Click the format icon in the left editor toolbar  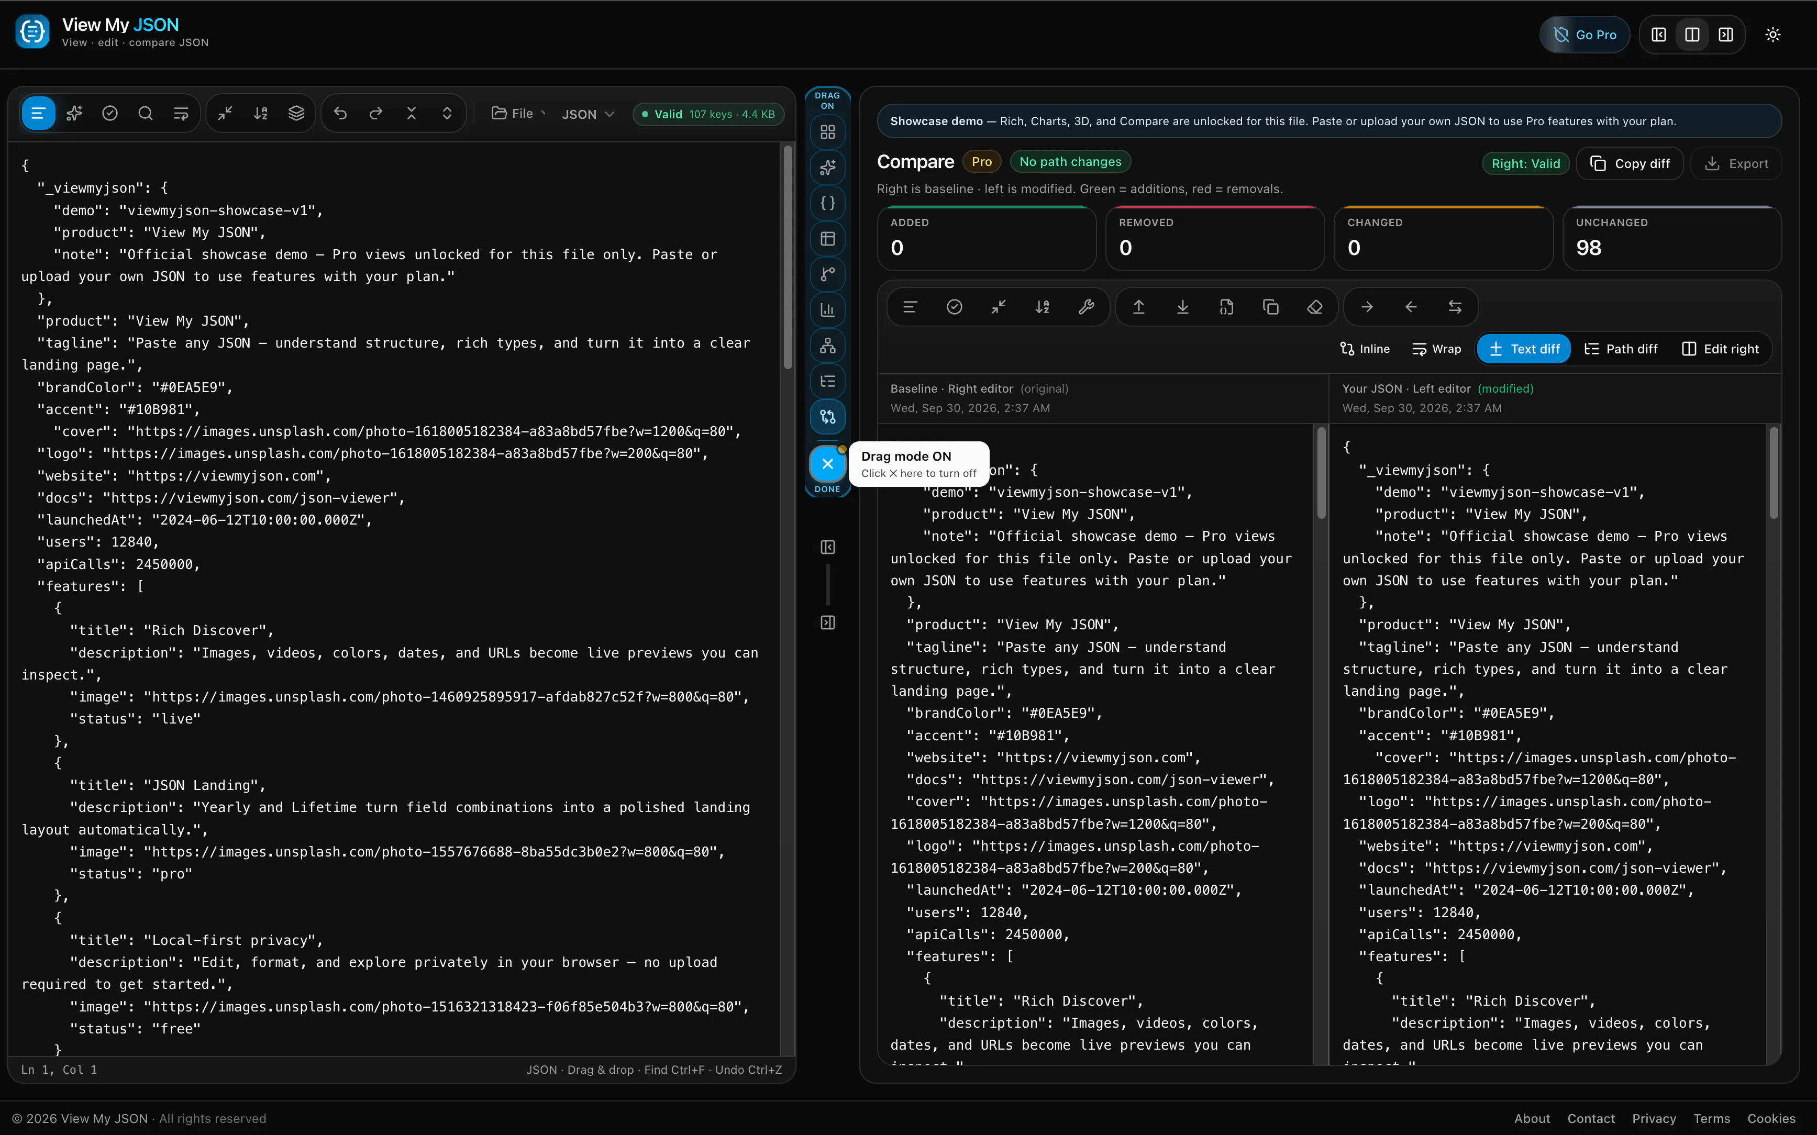pyautogui.click(x=38, y=114)
